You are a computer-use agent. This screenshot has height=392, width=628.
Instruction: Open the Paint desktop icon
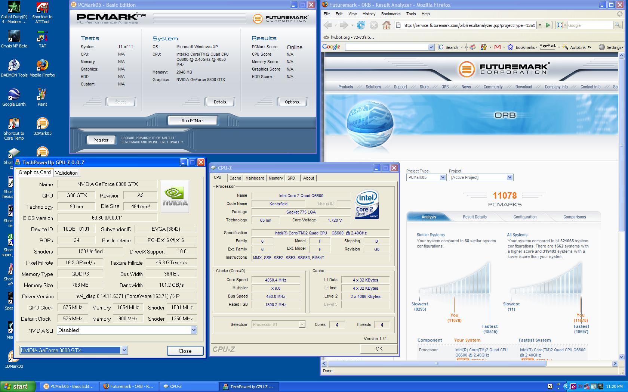[42, 98]
